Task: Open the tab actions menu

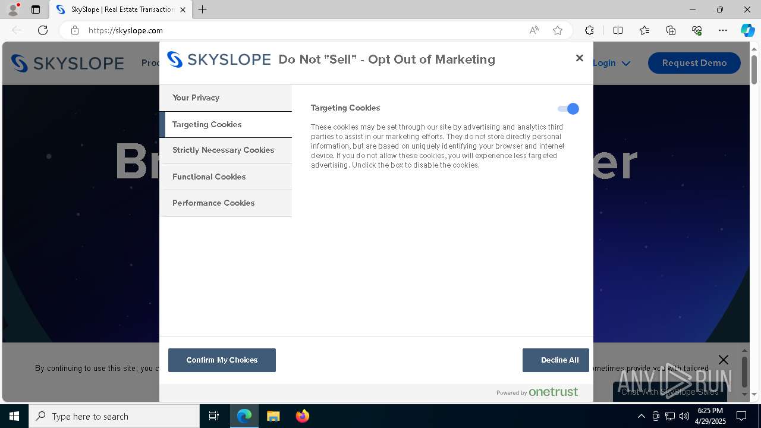Action: point(36,10)
